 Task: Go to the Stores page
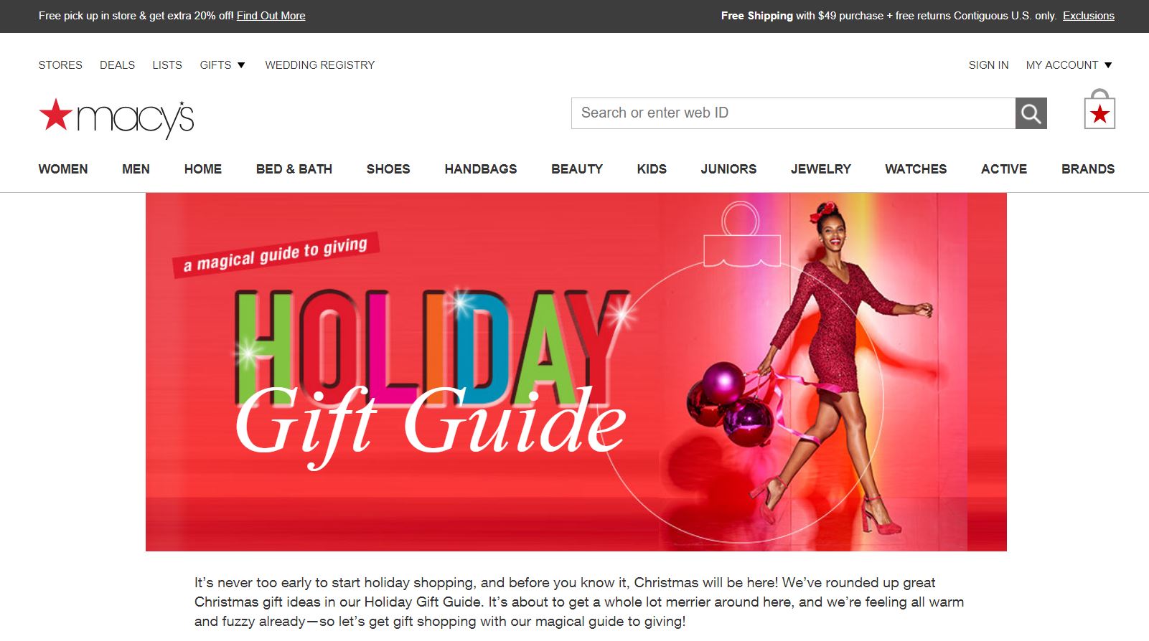click(x=60, y=65)
